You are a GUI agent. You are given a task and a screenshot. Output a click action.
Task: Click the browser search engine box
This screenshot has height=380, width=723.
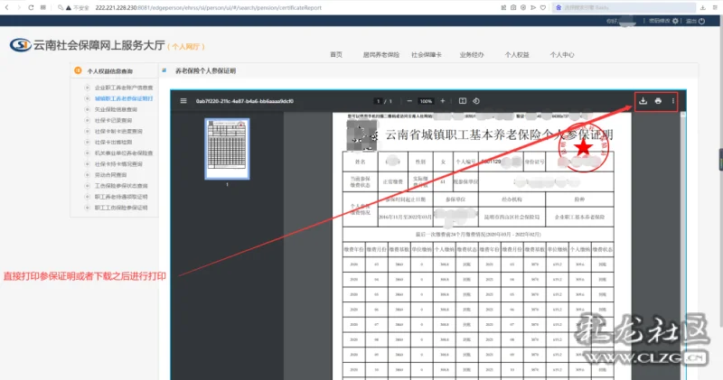[x=624, y=7]
